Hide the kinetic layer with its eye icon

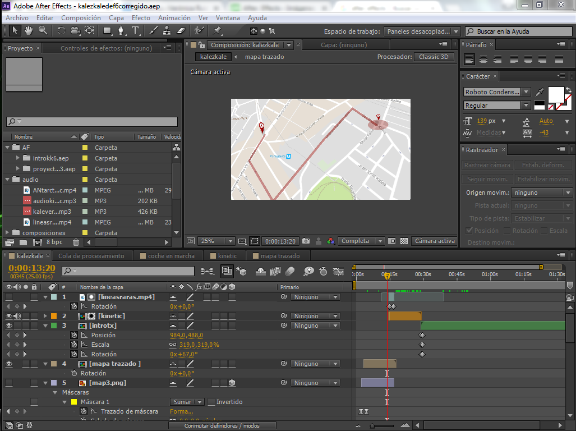(8, 316)
